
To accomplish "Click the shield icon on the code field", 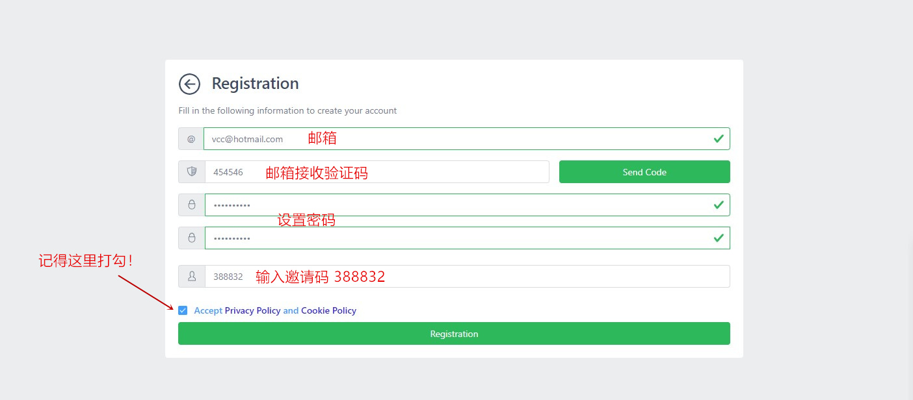I will [191, 171].
